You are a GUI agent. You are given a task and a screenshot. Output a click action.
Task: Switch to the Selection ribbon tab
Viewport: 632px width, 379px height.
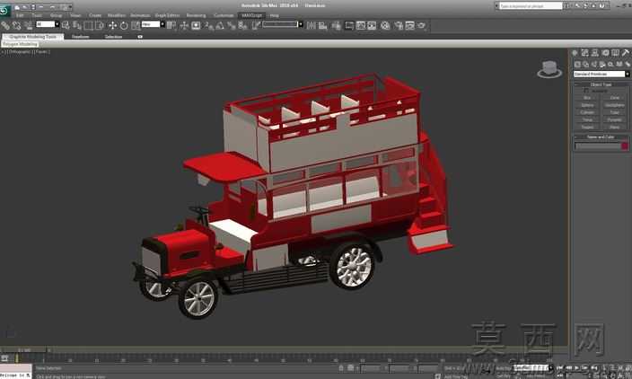pyautogui.click(x=113, y=37)
